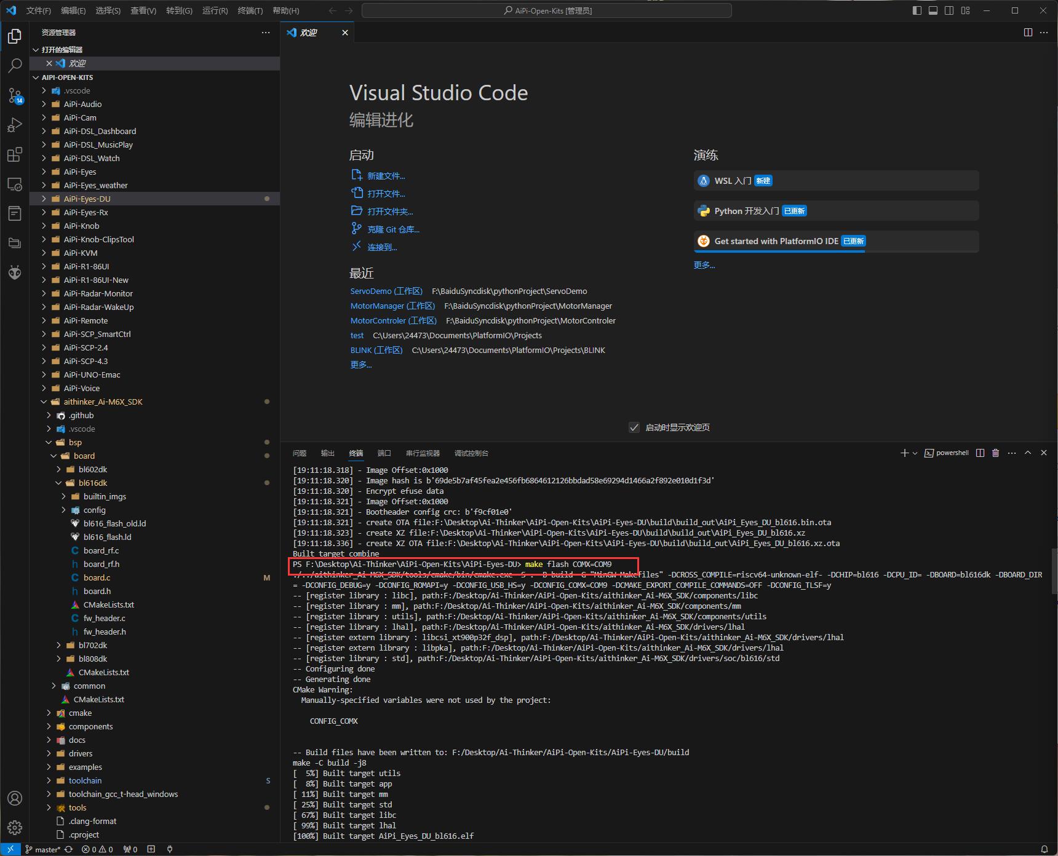This screenshot has height=856, width=1058.
Task: Split the editor right
Action: click(1028, 33)
